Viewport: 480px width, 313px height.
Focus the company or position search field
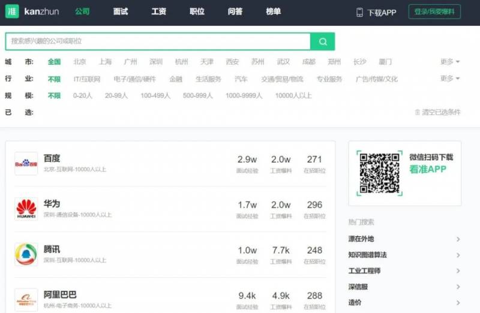[x=158, y=41]
